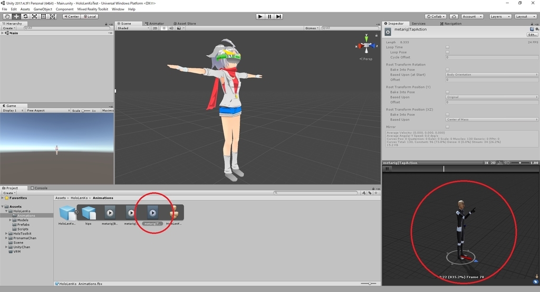
Task: Toggle pivot display icon in preview
Action: (x=500, y=163)
